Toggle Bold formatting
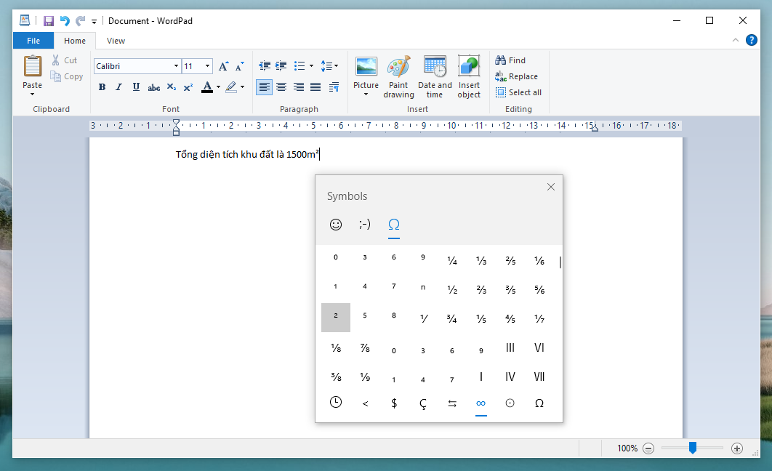The image size is (772, 471). 102,87
